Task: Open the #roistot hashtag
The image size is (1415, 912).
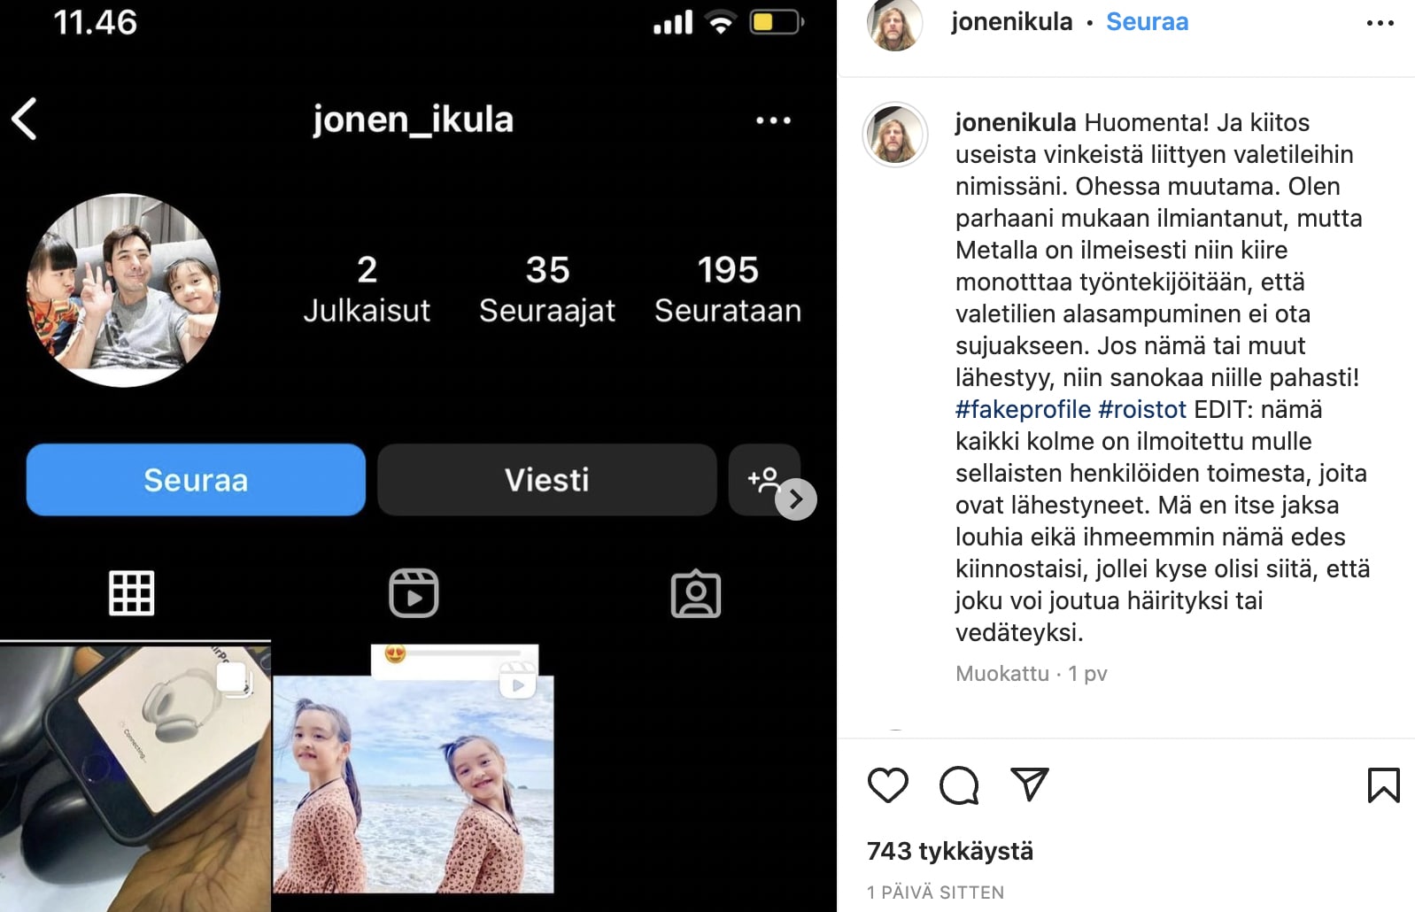Action: (1142, 409)
